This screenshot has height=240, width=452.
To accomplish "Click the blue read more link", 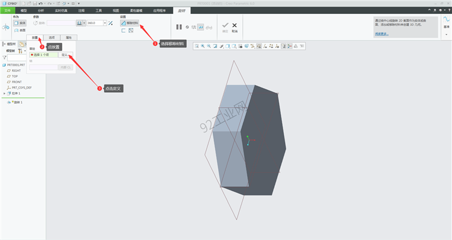I will click(381, 34).
